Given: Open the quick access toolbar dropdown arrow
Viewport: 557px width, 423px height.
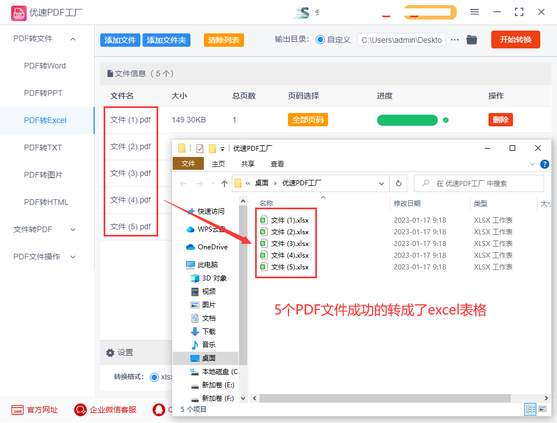Looking at the screenshot, I should (222, 149).
